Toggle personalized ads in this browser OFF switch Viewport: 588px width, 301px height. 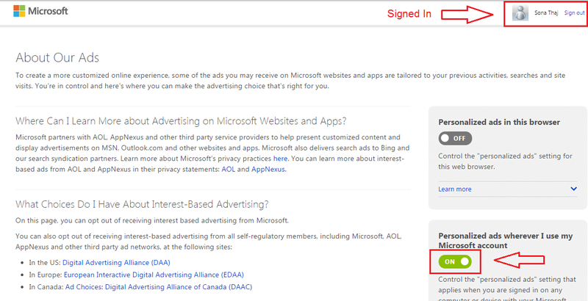click(x=455, y=138)
